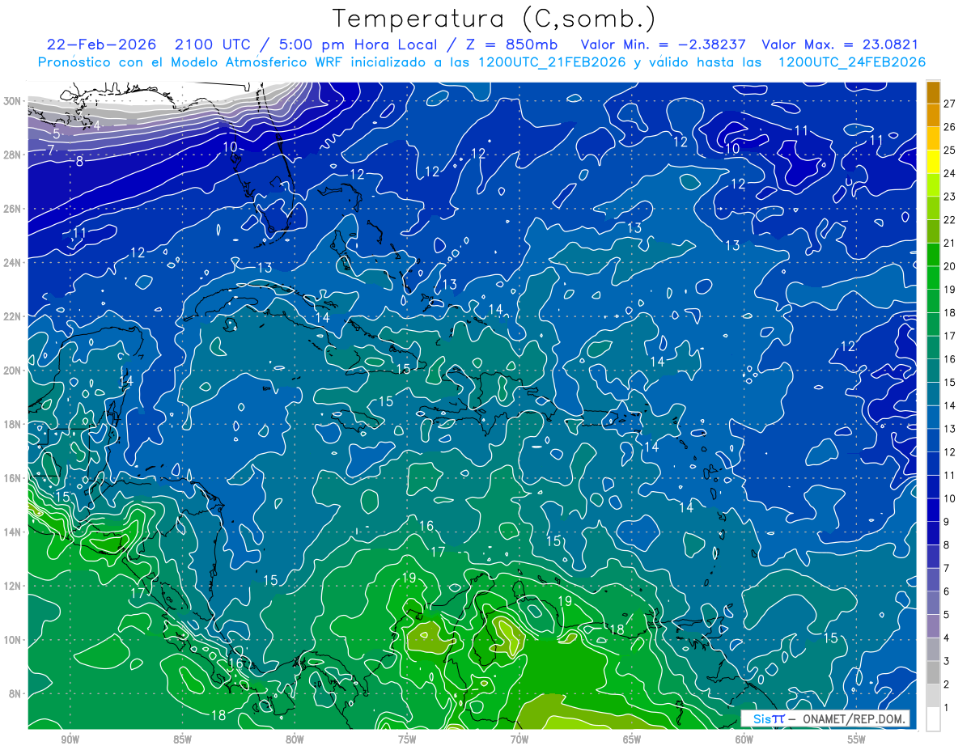This screenshot has height=750, width=971.
Task: Click the '90W' longitude axis label
Action: (x=70, y=740)
